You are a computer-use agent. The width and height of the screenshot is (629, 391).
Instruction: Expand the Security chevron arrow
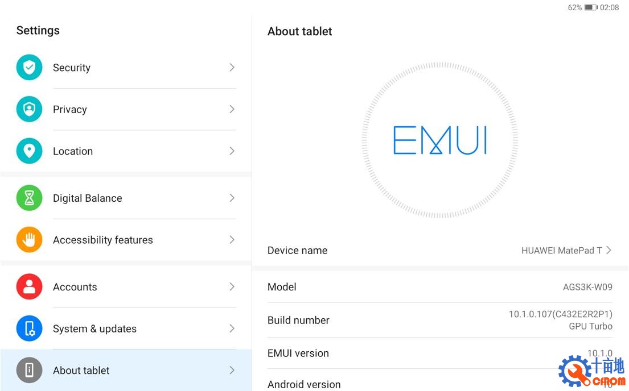tap(232, 67)
